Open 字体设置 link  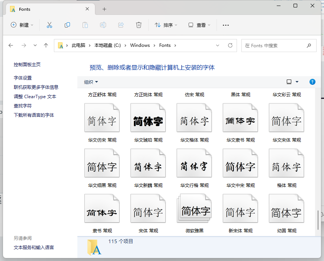tap(23, 78)
